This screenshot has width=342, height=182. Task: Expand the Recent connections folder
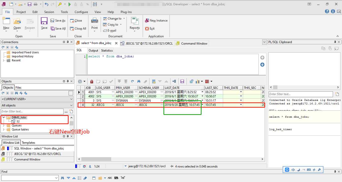pyautogui.click(x=4, y=60)
